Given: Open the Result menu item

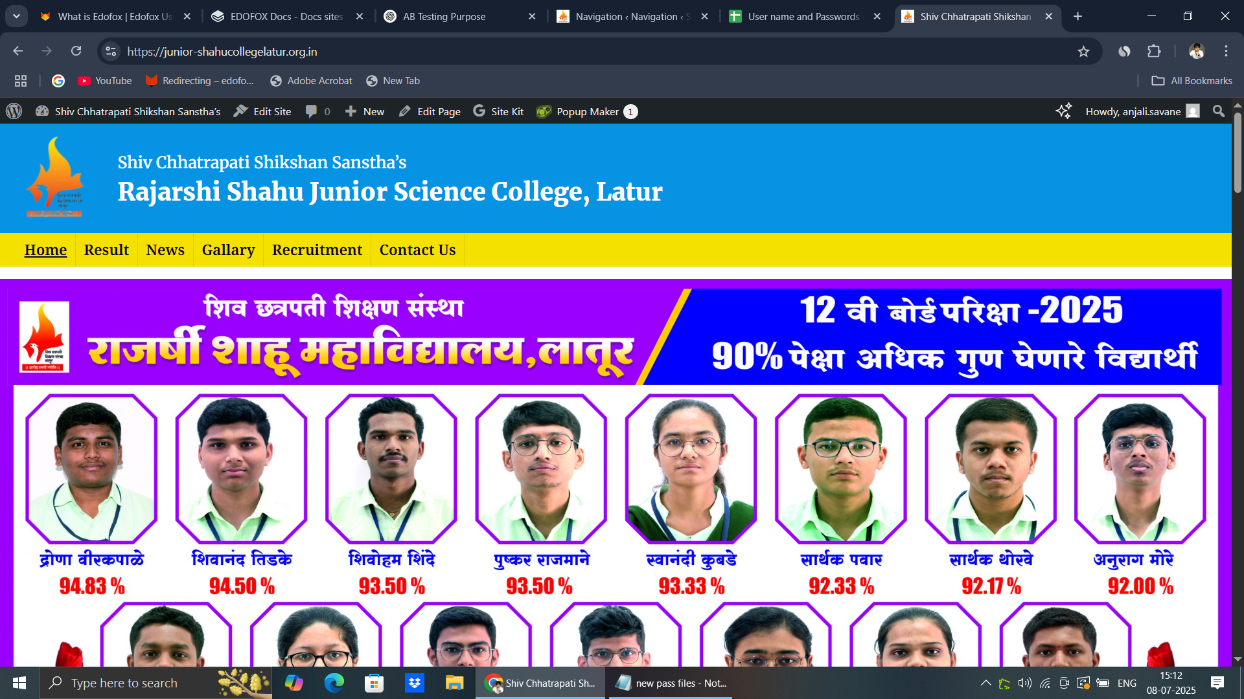Looking at the screenshot, I should pos(106,250).
